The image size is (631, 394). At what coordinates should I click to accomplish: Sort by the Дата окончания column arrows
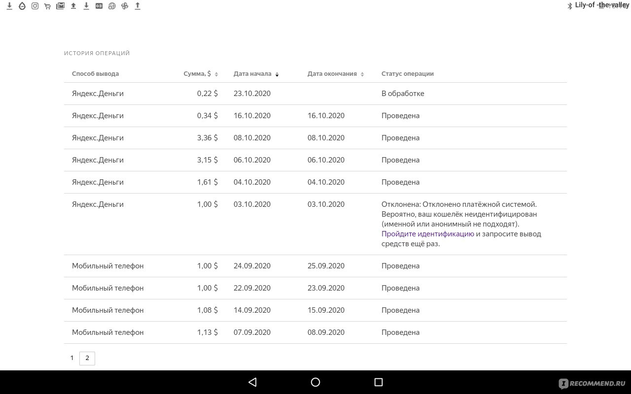tap(362, 74)
